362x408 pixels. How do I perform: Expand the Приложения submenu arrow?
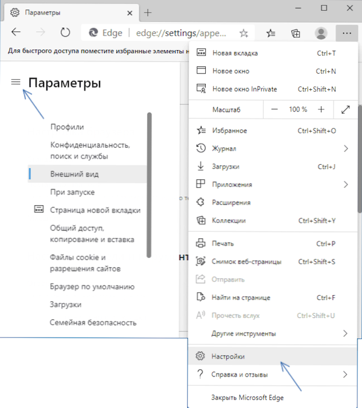coord(346,185)
